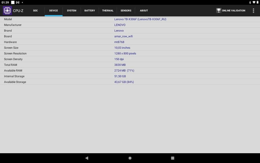Tap the Bluetooth status icon
Screen dimensions: 260x163
tap(250, 2)
